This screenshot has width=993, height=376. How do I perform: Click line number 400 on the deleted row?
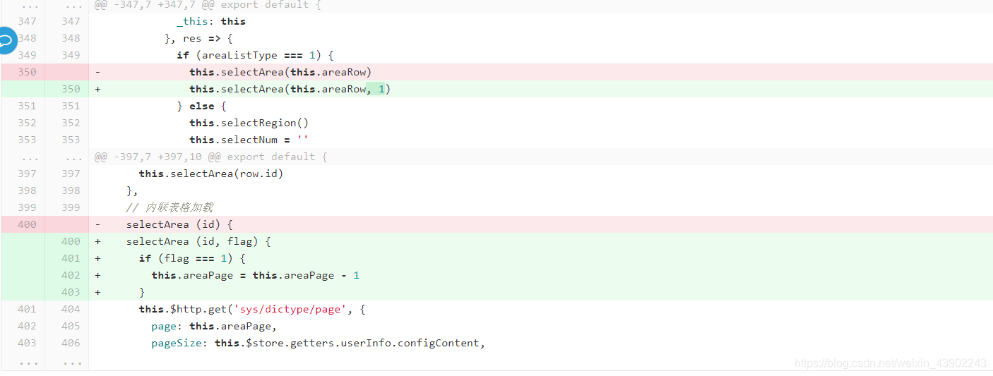[27, 224]
